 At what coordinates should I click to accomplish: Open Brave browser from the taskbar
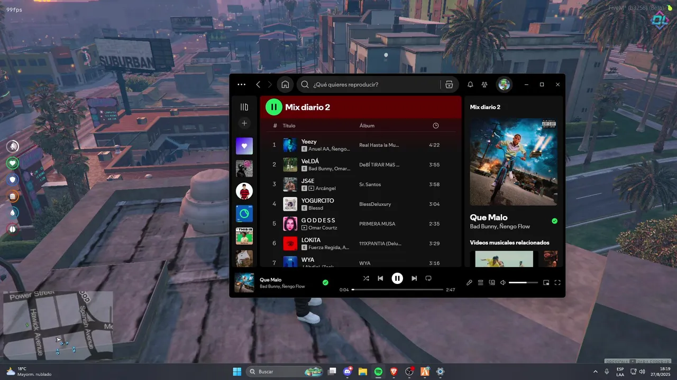[394, 372]
